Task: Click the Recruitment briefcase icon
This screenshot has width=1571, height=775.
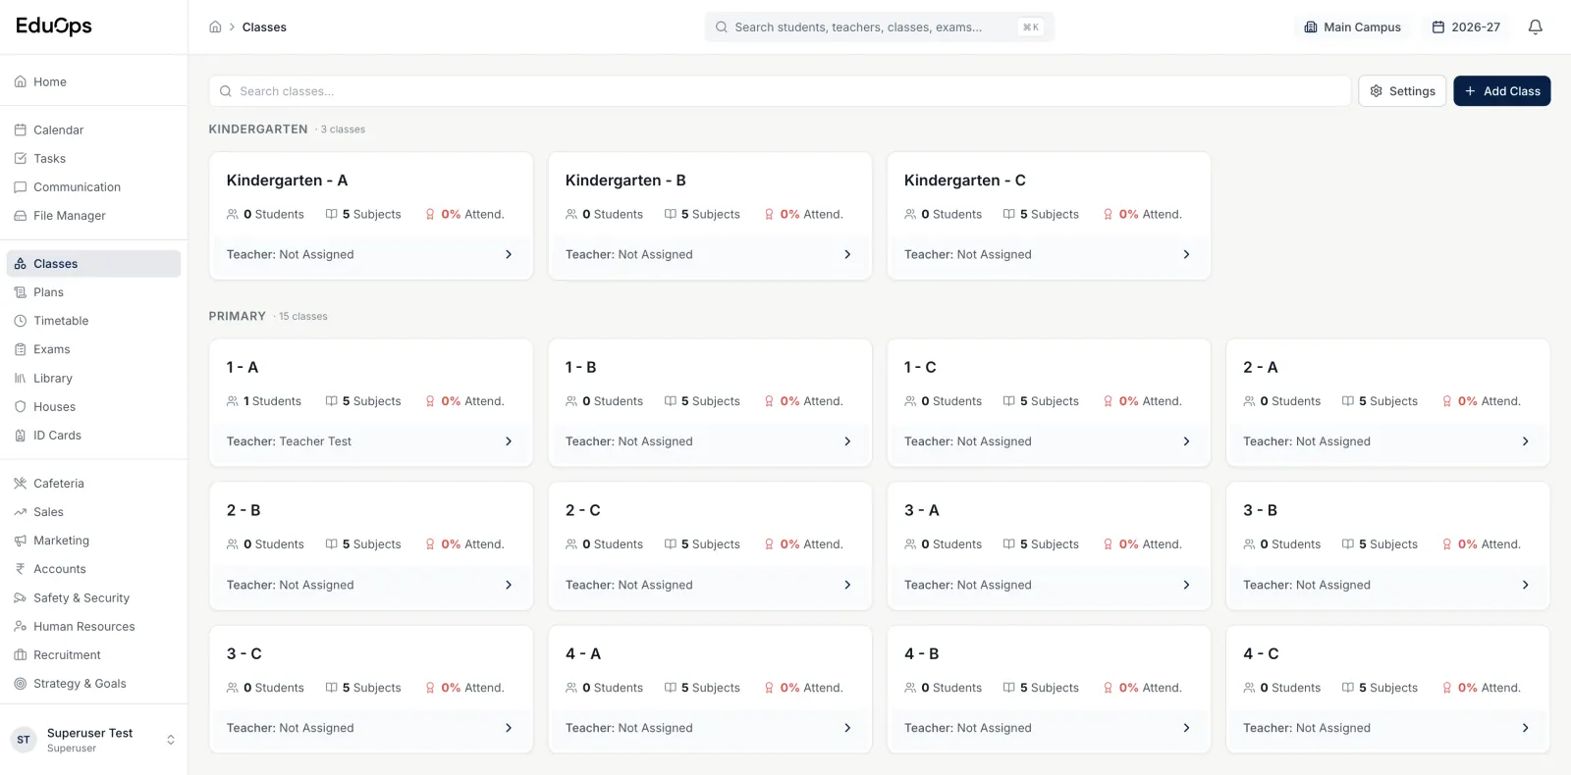Action: point(20,654)
